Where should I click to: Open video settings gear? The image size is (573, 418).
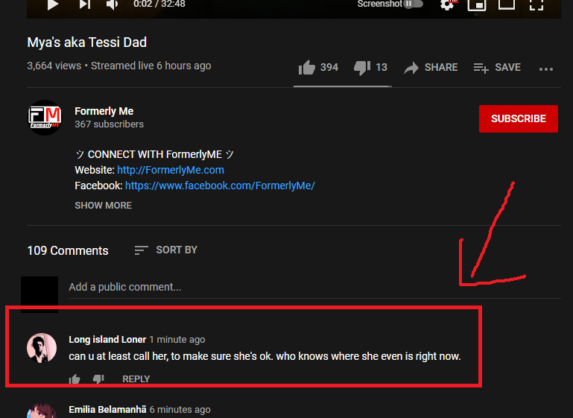pyautogui.click(x=447, y=4)
